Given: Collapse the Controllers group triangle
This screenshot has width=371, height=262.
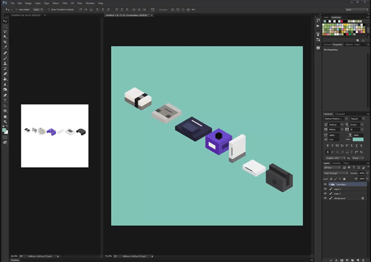Looking at the screenshot, I should coord(330,184).
